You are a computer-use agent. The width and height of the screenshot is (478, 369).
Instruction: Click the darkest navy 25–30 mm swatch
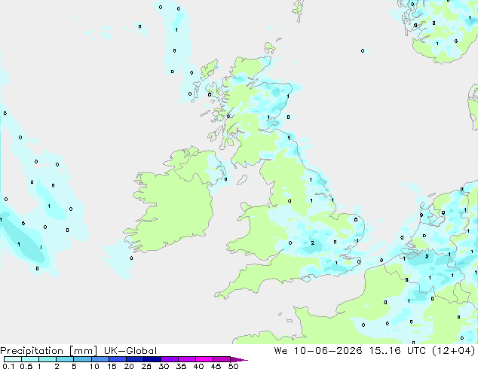152,359
